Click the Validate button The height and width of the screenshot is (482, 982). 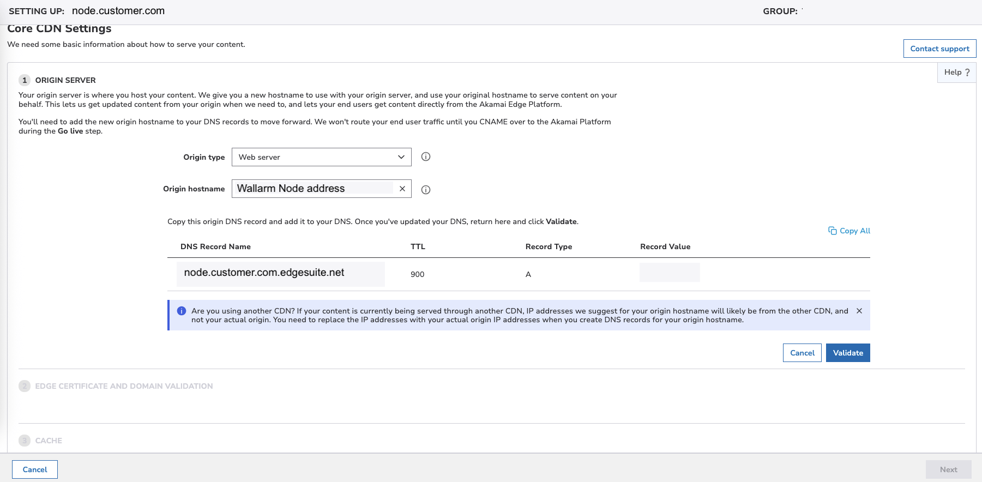click(848, 353)
